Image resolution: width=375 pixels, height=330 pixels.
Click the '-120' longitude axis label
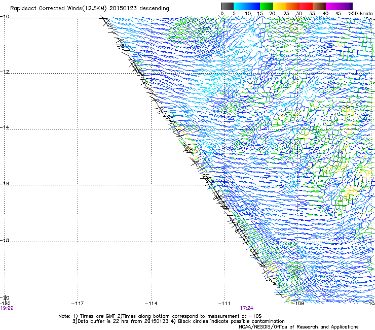pos(5,304)
